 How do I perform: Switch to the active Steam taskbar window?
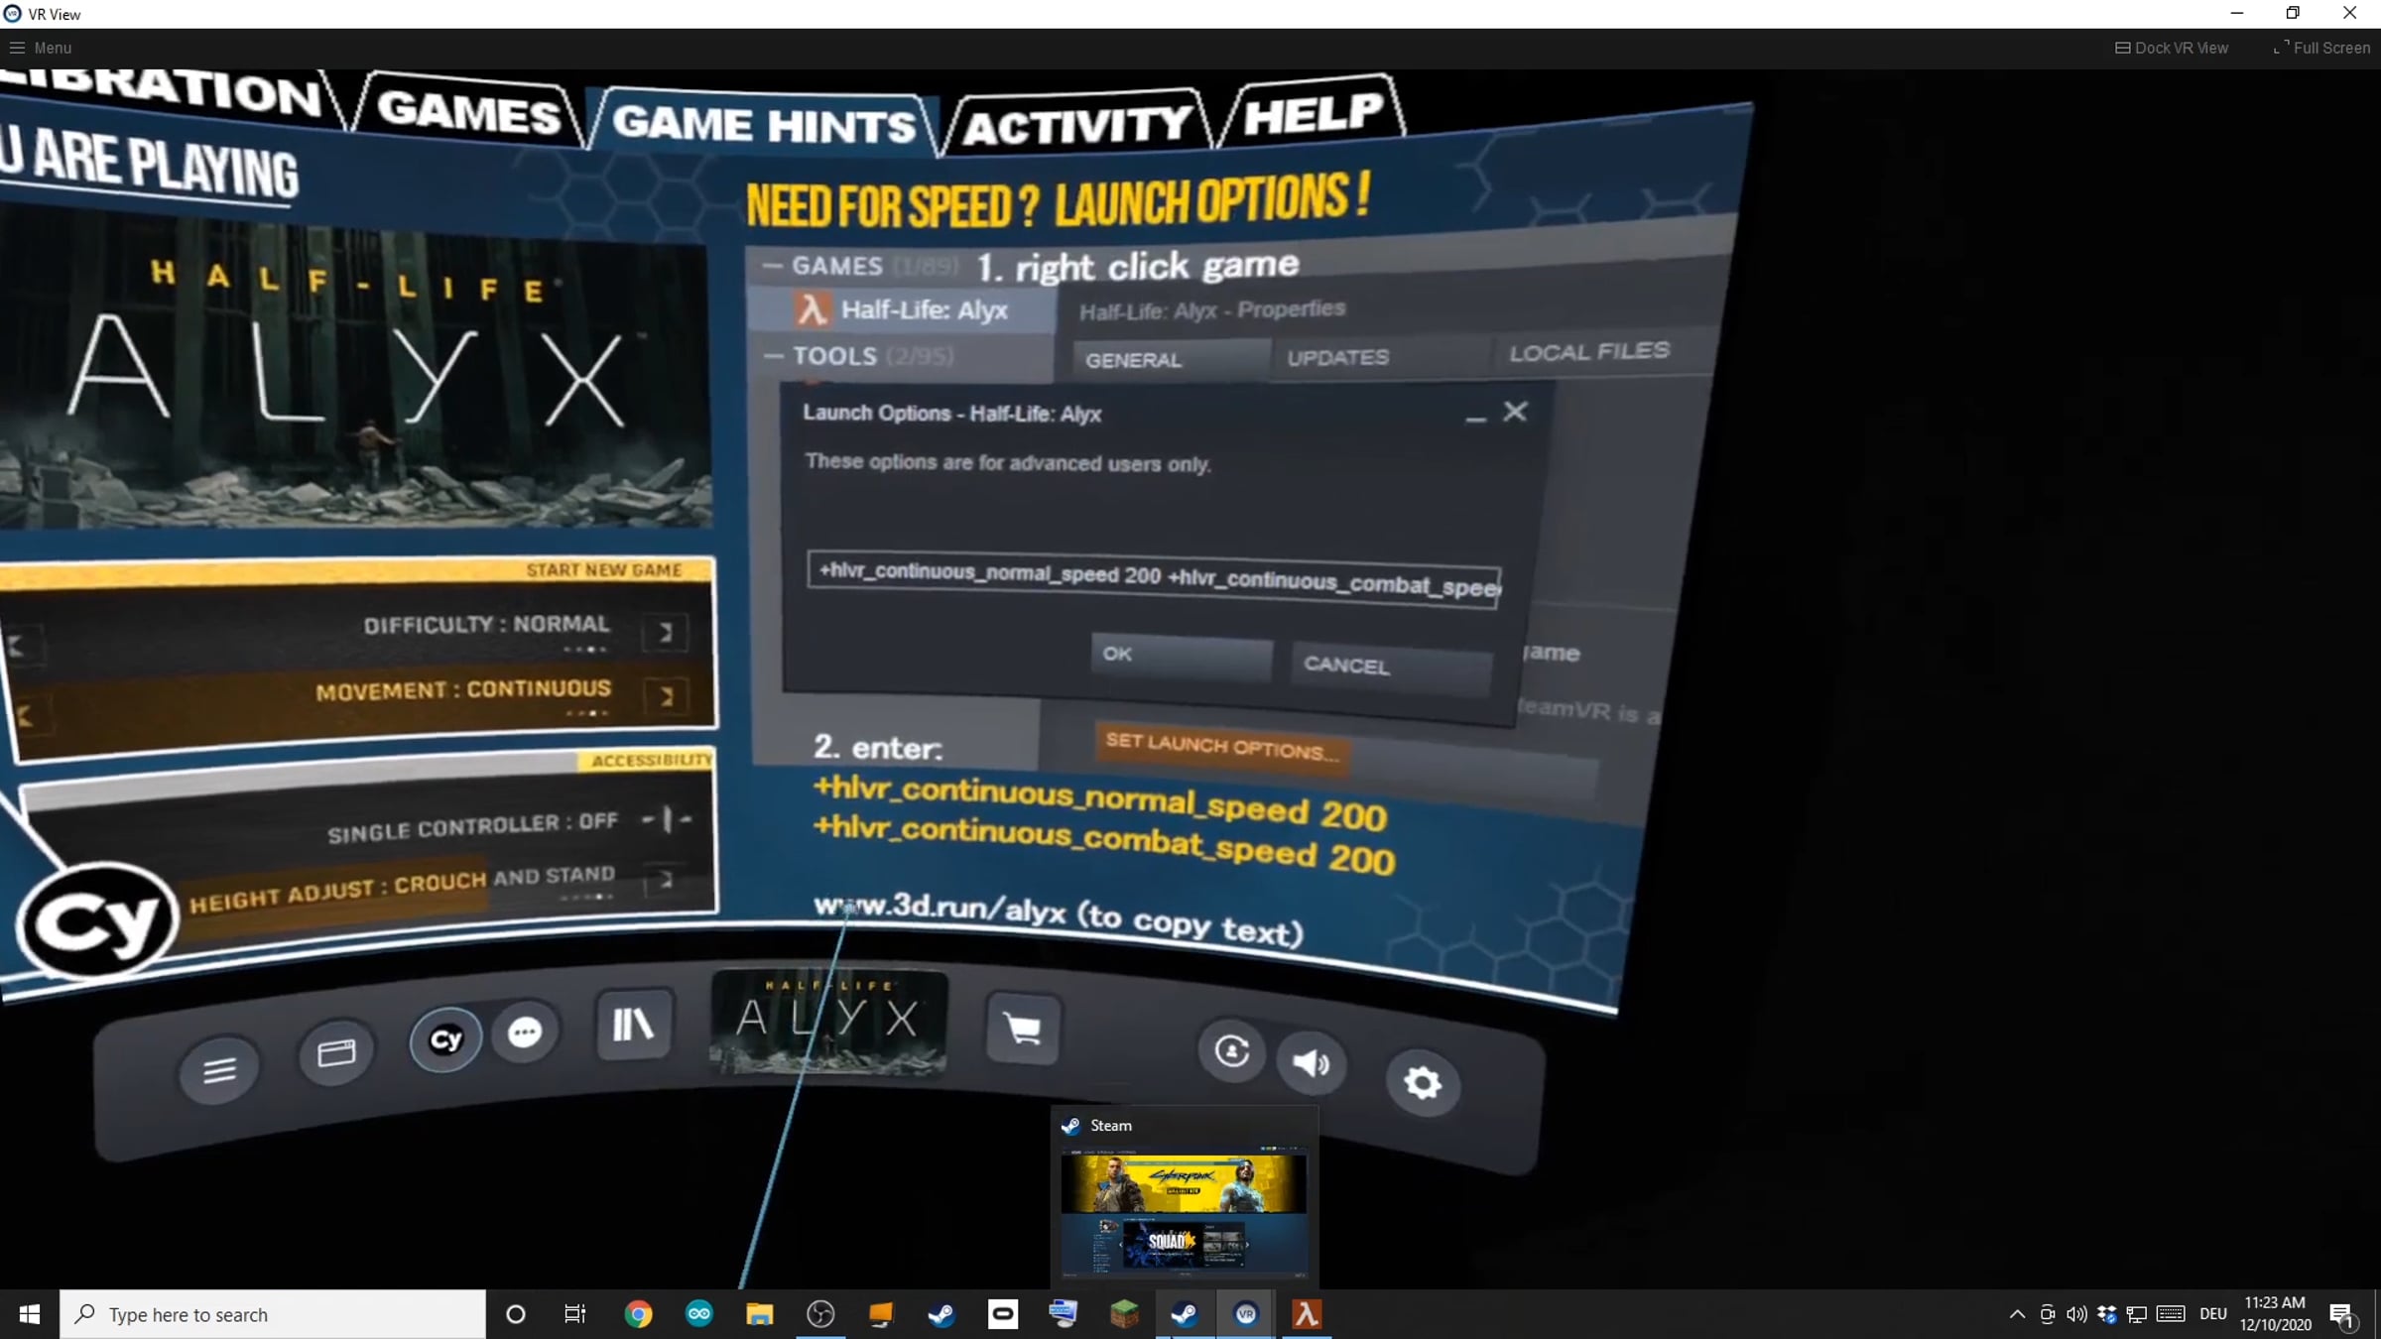coord(1185,1315)
